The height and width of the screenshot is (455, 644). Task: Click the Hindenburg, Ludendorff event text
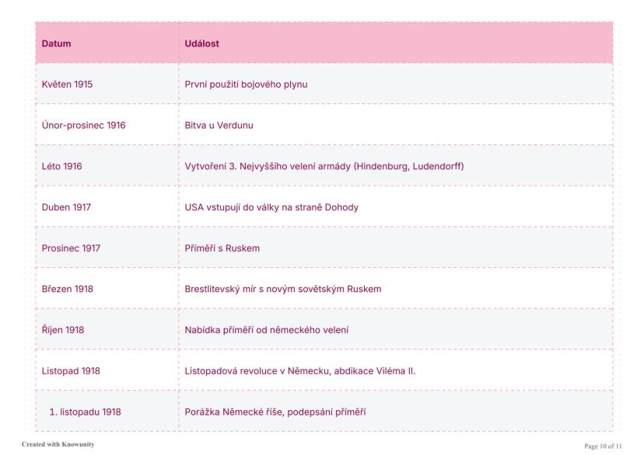(x=324, y=166)
